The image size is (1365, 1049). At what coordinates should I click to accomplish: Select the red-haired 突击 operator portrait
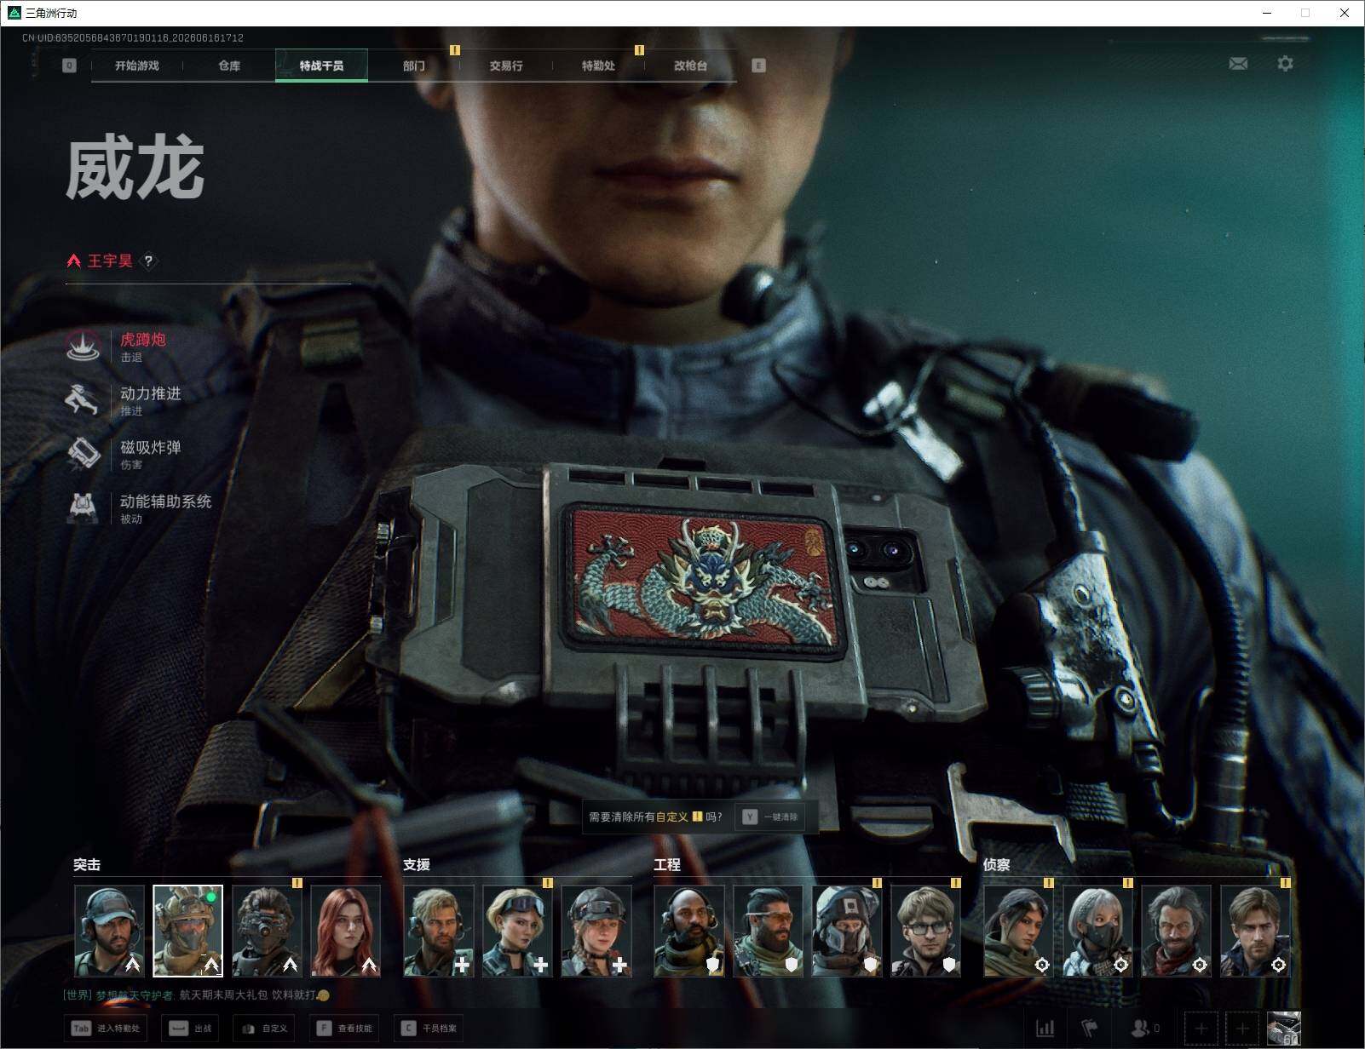pyautogui.click(x=345, y=931)
